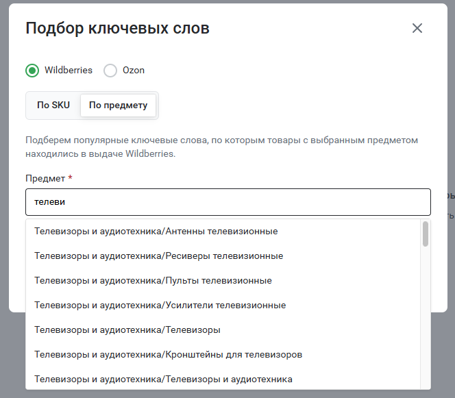The height and width of the screenshot is (398, 455).
Task: Pick Телевизоры и аудиотехника/Телевизоры и аудиотехника option
Action: (x=223, y=379)
